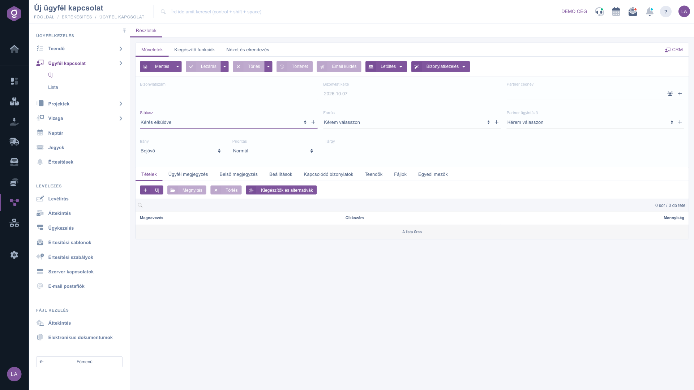Open the hand with dollar sales icon

pos(14,122)
